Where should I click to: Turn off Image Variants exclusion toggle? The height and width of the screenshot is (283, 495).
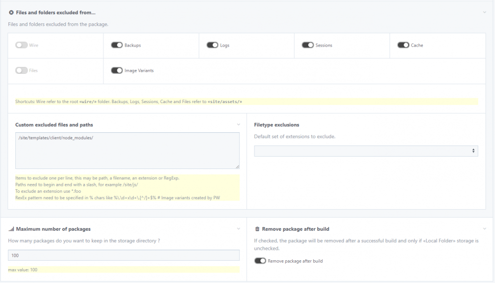[117, 70]
